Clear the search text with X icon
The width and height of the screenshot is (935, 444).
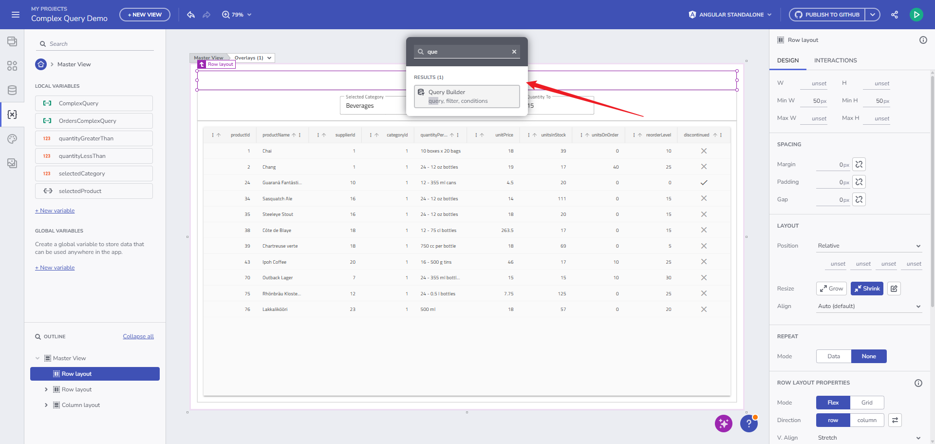(514, 52)
